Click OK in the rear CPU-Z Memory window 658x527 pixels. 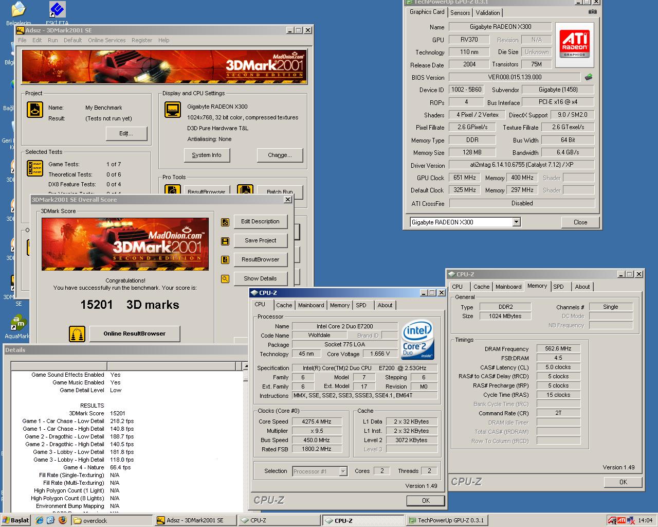pos(623,482)
